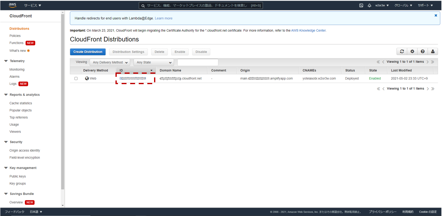Open Any Delivery Method dropdown
Image resolution: width=442 pixels, height=216 pixels.
pos(110,62)
